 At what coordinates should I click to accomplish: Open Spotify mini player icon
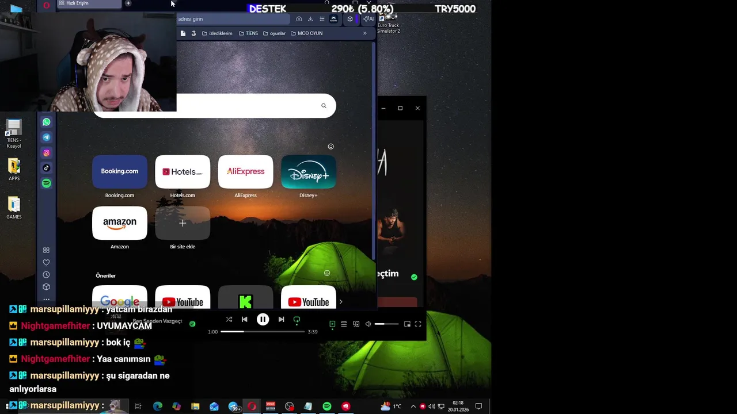[407, 324]
